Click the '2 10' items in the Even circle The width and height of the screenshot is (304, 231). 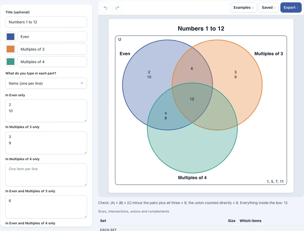[149, 74]
